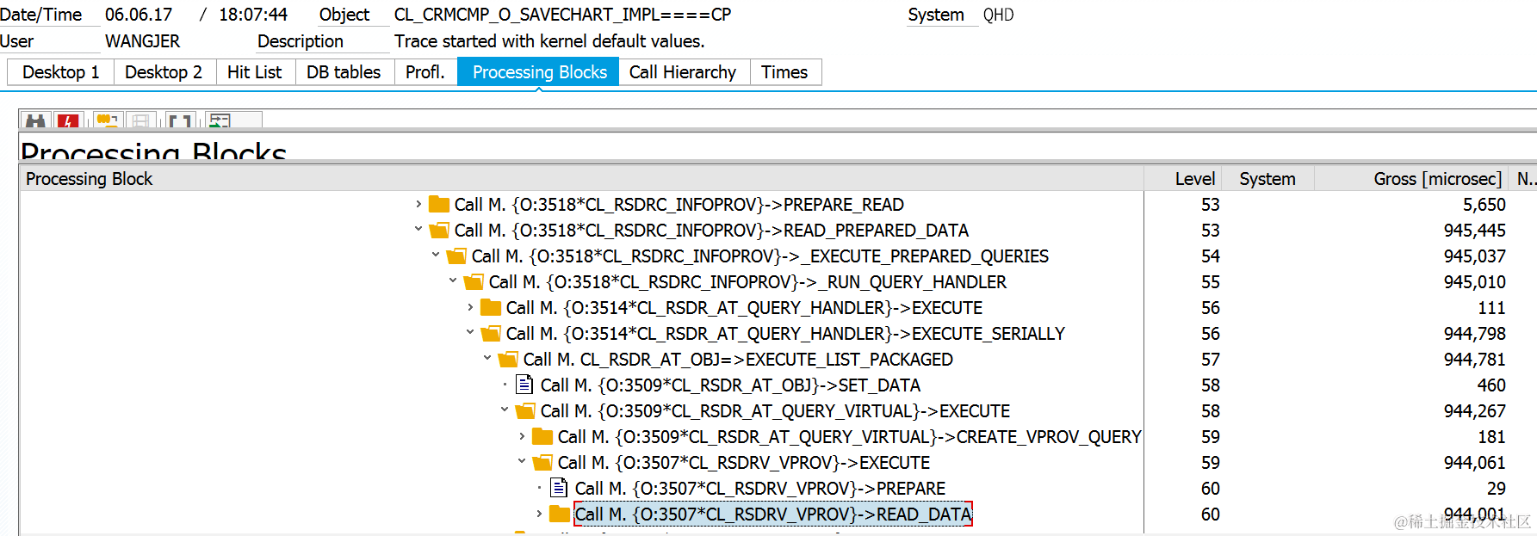The width and height of the screenshot is (1537, 536).
Task: Click the yellow hierarchy toolbar icon
Action: [107, 121]
